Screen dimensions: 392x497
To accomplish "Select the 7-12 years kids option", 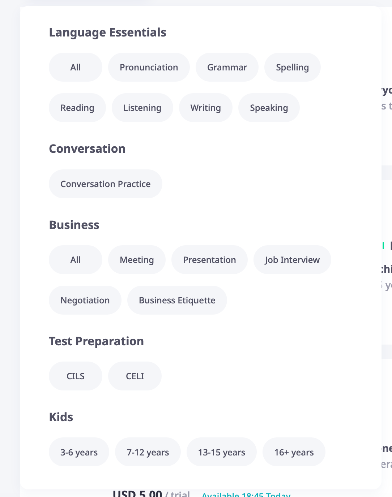I will click(x=148, y=452).
